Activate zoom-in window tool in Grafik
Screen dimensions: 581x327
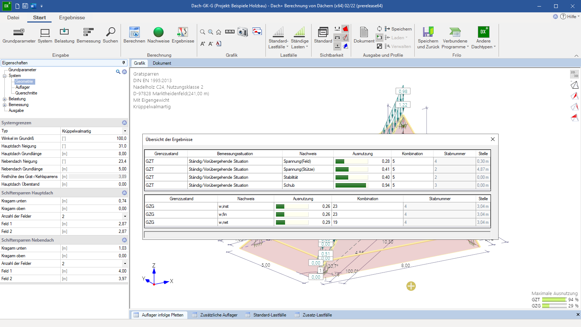pyautogui.click(x=211, y=32)
